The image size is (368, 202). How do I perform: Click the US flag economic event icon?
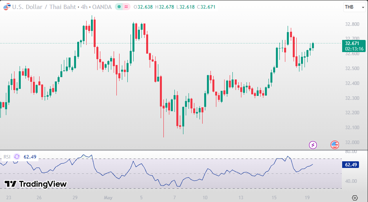[335, 145]
